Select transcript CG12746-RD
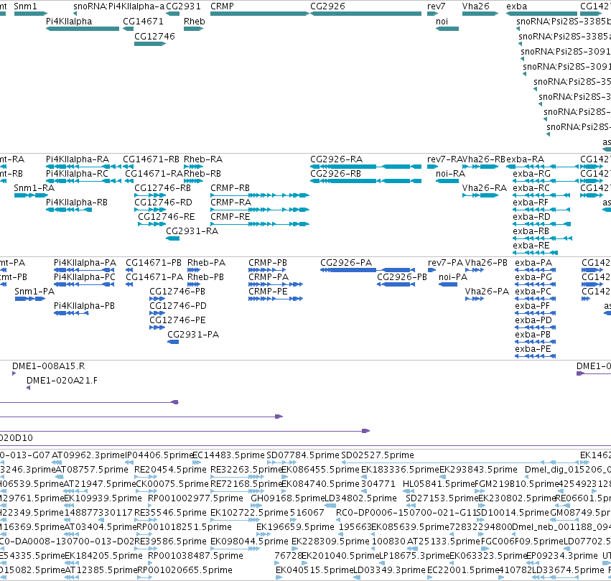Screen dimensions: 611x581 [163, 203]
